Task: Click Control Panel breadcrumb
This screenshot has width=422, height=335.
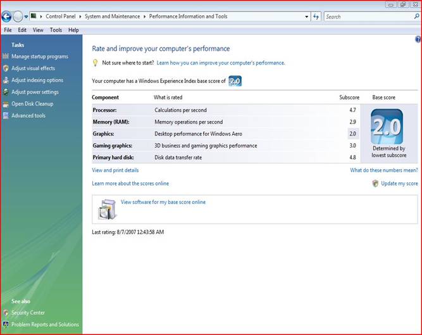Action: [x=61, y=16]
